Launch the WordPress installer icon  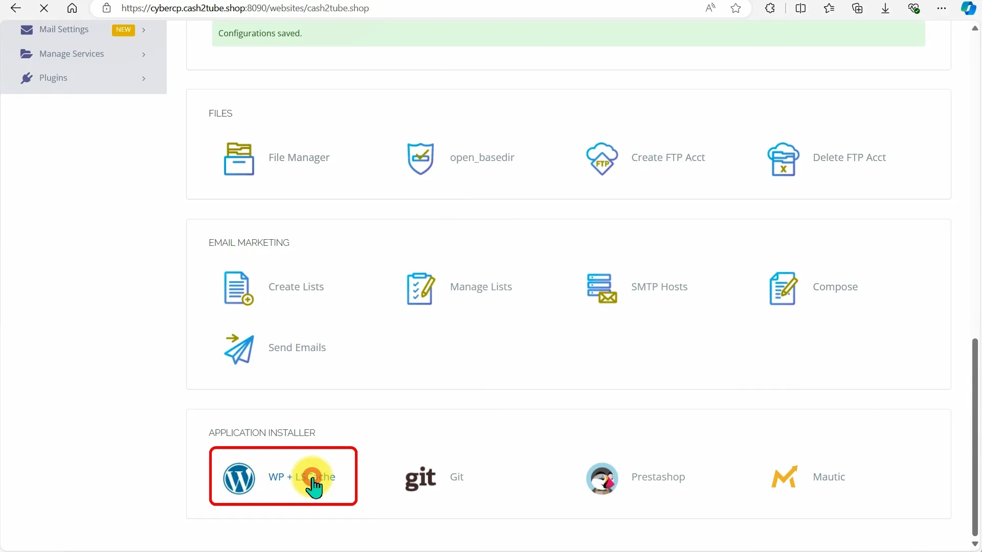pos(239,478)
